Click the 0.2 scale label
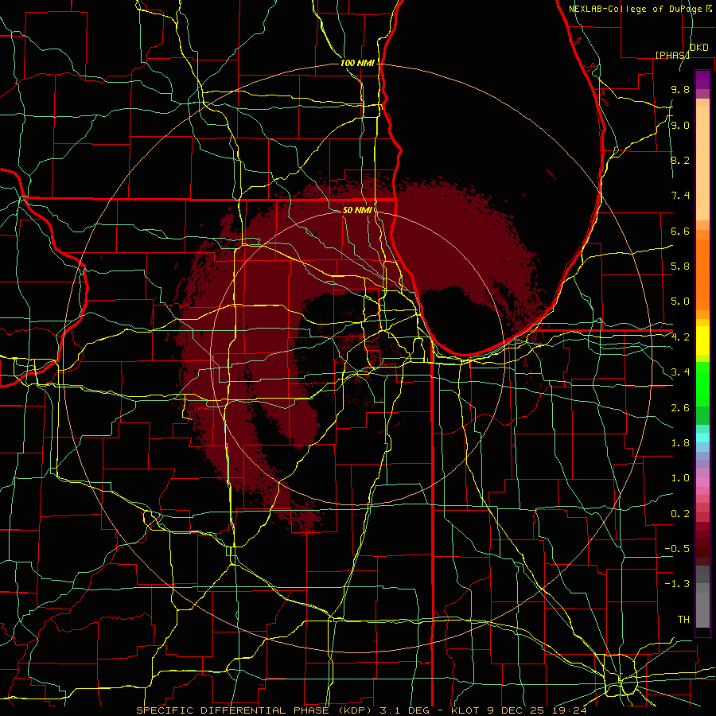The width and height of the screenshot is (716, 716). 680,513
